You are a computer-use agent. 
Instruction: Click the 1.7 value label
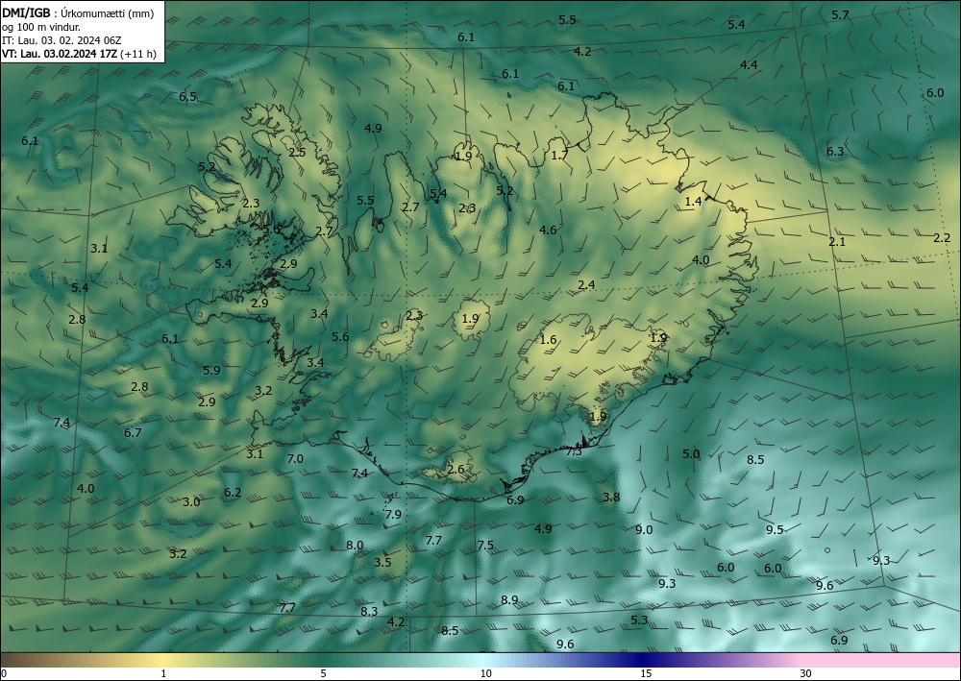(x=559, y=156)
